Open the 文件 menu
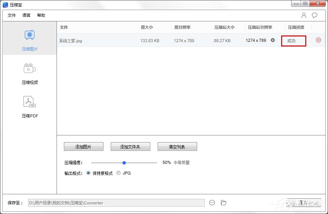328x214 pixels. 12,15
